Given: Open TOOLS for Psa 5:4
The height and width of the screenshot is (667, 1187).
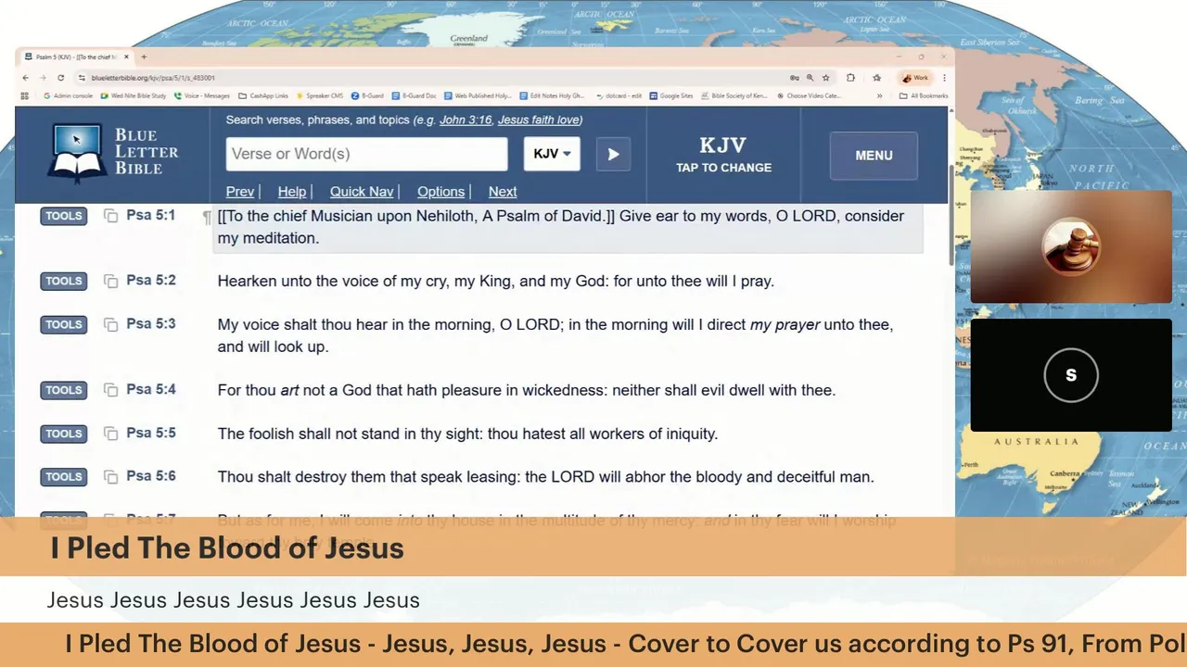Looking at the screenshot, I should tap(63, 390).
